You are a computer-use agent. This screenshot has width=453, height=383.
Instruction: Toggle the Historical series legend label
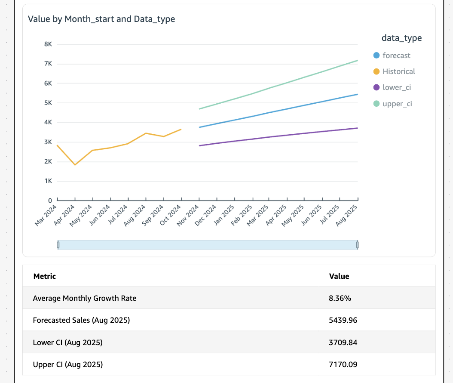[x=399, y=71]
